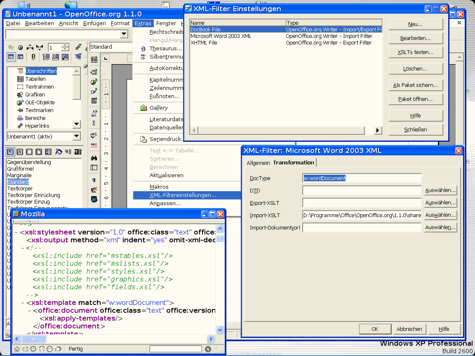Image resolution: width=475 pixels, height=356 pixels.
Task: Choose 'XML-Filtereinstellungen...' in the Extras menu
Action: [183, 195]
